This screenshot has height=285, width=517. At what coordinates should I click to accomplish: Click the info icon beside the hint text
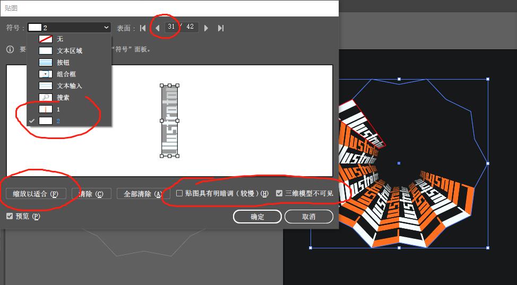10,49
